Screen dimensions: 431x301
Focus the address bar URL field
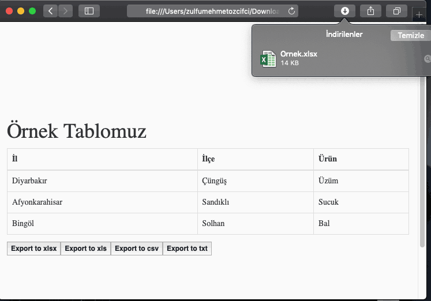point(212,11)
